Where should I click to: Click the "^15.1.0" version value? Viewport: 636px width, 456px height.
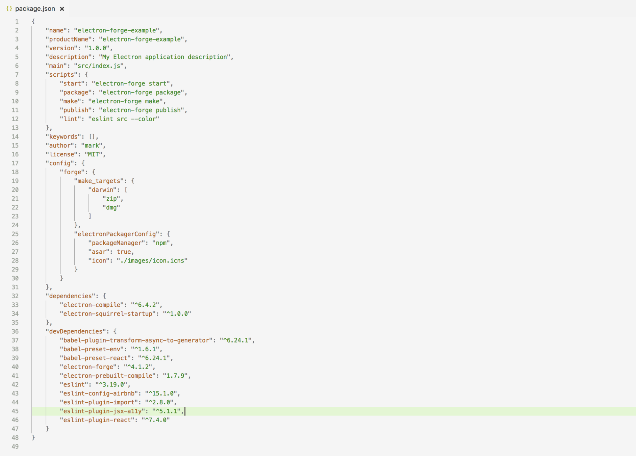coord(161,393)
